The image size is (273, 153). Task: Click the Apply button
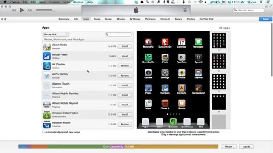pos(246,147)
